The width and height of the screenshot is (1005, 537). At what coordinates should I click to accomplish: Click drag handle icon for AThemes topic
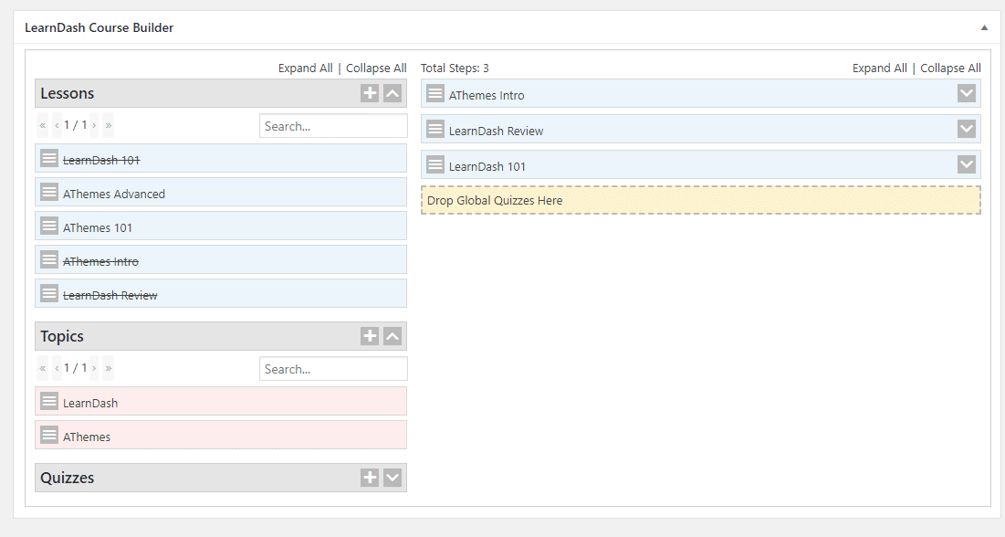tap(49, 437)
